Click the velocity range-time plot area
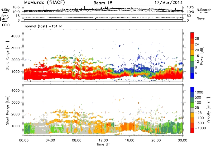The width and height of the screenshot is (211, 146). (103, 110)
